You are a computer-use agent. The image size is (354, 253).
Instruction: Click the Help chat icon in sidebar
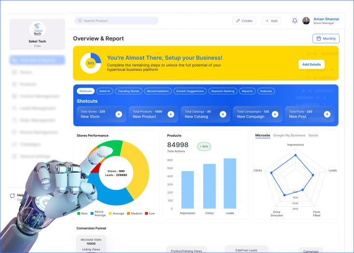pos(13,196)
